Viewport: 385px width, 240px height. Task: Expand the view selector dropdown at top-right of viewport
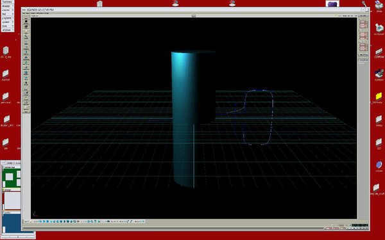[363, 15]
